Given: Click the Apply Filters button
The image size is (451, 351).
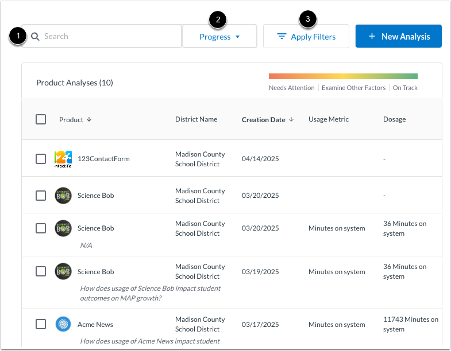Looking at the screenshot, I should tap(306, 37).
